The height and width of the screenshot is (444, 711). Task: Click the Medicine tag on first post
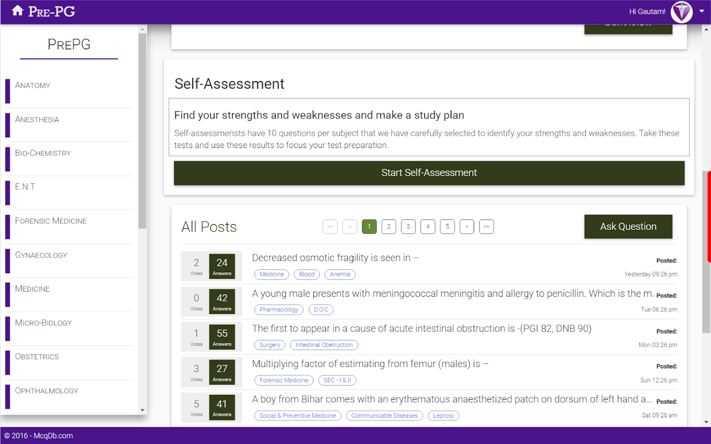(x=272, y=274)
